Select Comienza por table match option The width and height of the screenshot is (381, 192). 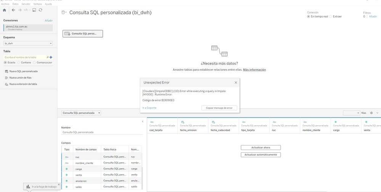pos(34,63)
